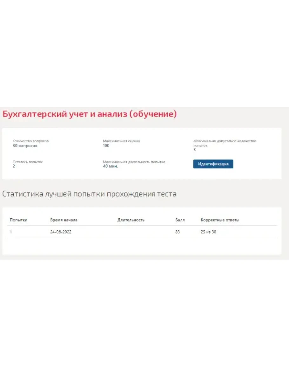The image size is (289, 367).
Task: Select the 40 мин. duration value
Action: [x=110, y=166]
